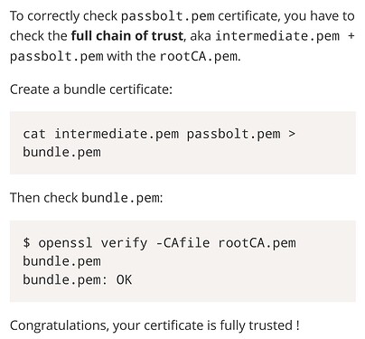365x339 pixels.
Task: Click 'bundle.pem: OK' output line
Action: click(78, 280)
